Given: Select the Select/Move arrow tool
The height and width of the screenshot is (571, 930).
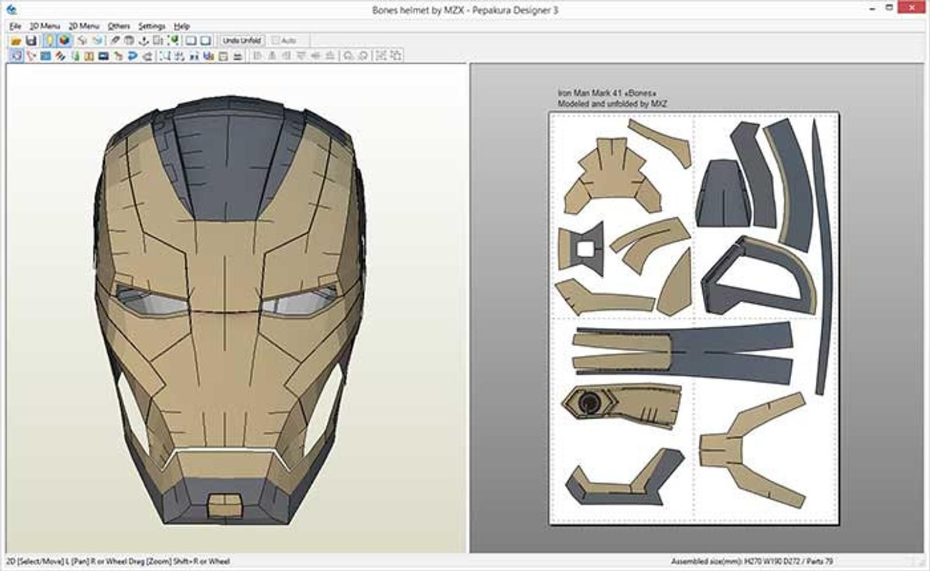Looking at the screenshot, I should click(x=16, y=56).
